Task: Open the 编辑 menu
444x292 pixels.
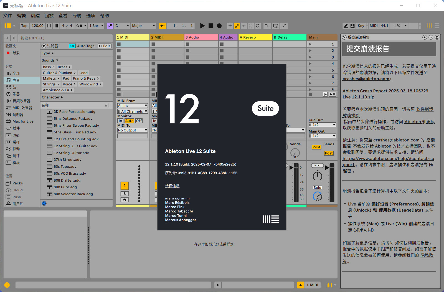Action: tap(21, 16)
